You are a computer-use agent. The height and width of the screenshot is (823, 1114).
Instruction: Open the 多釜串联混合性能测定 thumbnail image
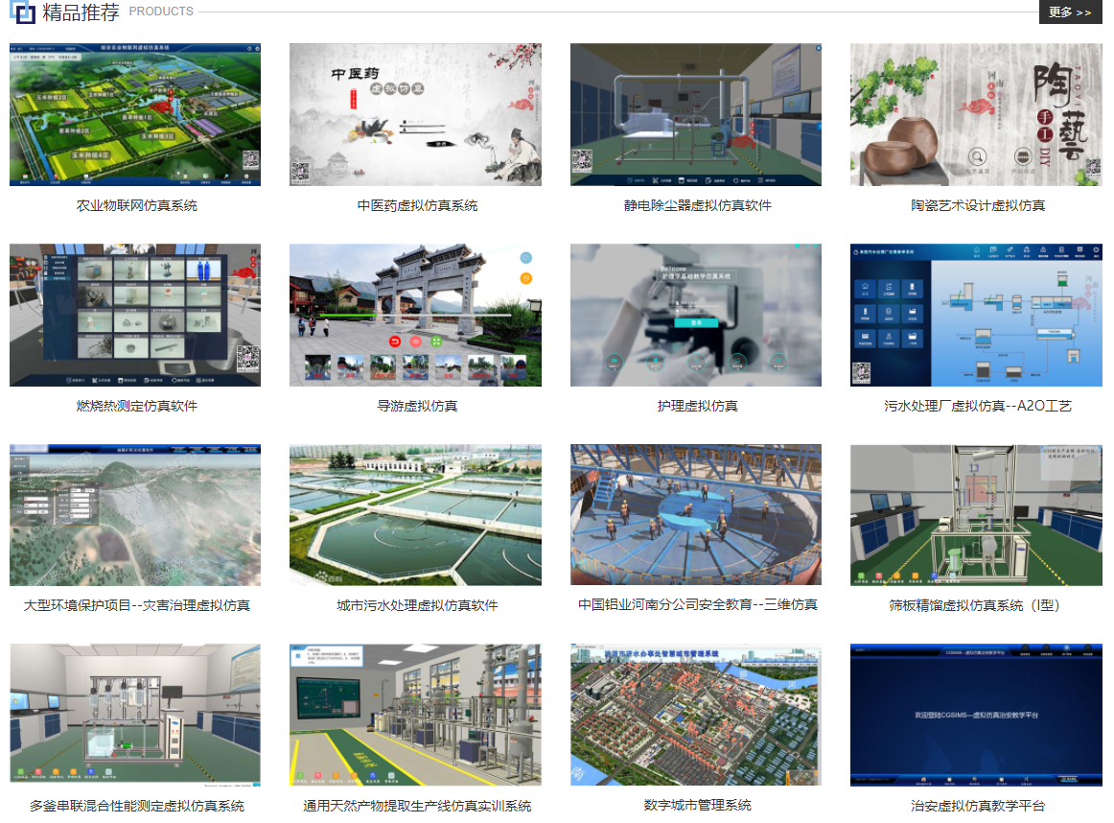pyautogui.click(x=135, y=715)
